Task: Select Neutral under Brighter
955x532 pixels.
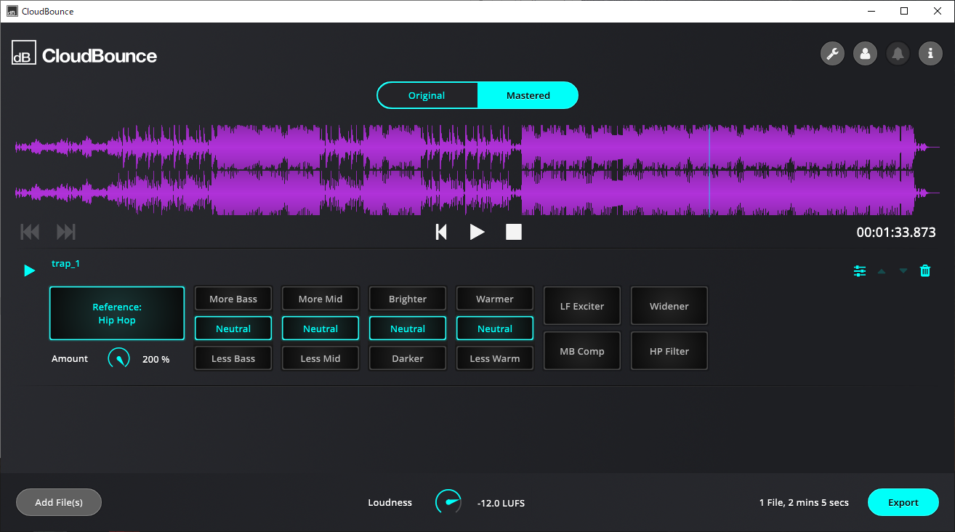Action: tap(408, 329)
